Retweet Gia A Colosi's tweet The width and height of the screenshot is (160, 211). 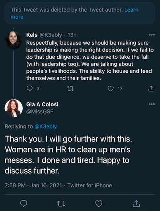pos(61,203)
